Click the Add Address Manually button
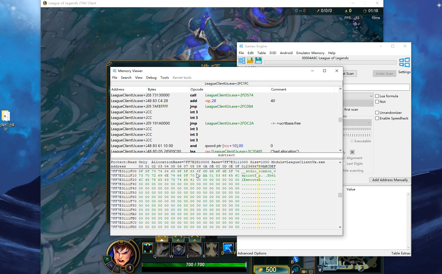Screen dimensions: 442x274 (390, 180)
